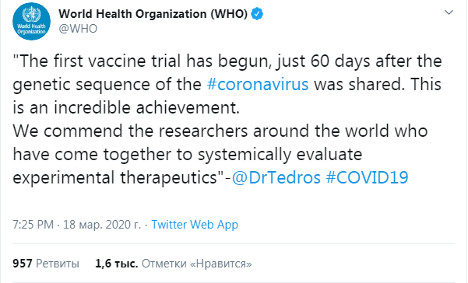Click the 'have come together to systemically' line
This screenshot has height=283, width=468.
[x=187, y=154]
